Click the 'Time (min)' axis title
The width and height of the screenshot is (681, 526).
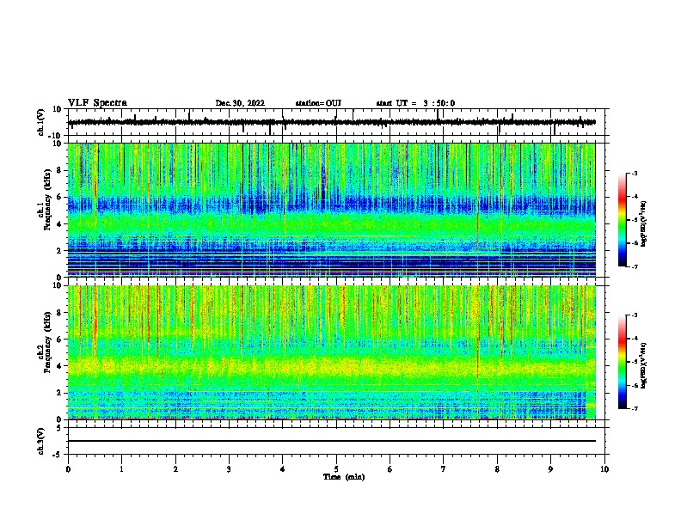[x=344, y=477]
